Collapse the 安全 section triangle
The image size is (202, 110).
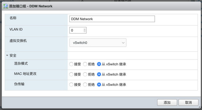(x=7, y=55)
